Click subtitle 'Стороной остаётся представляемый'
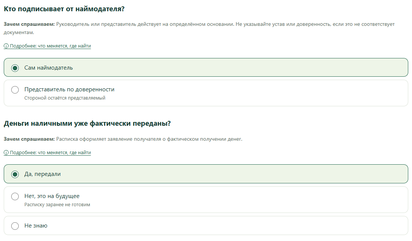The height and width of the screenshot is (241, 412). coord(65,98)
